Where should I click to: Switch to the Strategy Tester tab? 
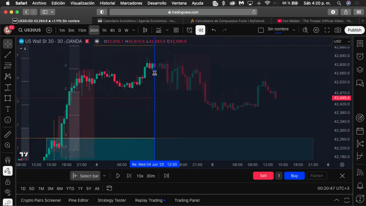(x=112, y=200)
